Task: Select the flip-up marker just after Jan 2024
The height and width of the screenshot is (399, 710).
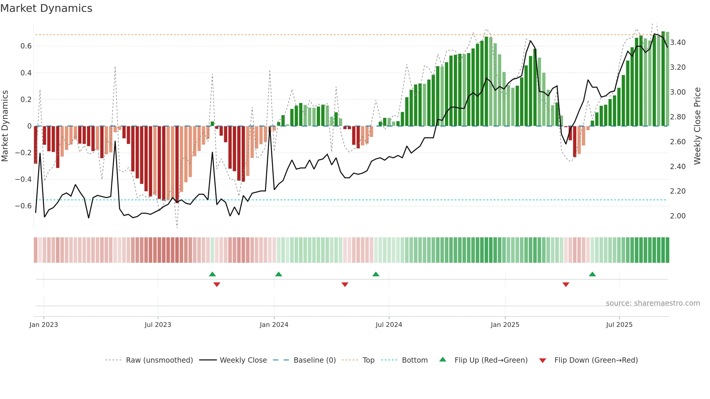Action: coord(279,274)
